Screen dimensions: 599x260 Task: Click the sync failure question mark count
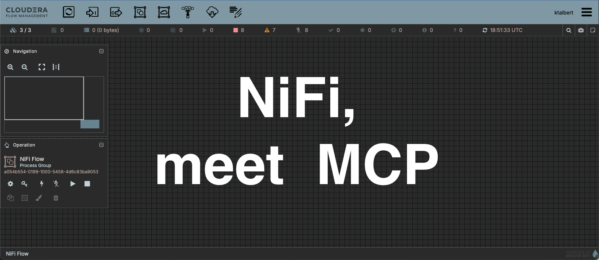pos(458,30)
